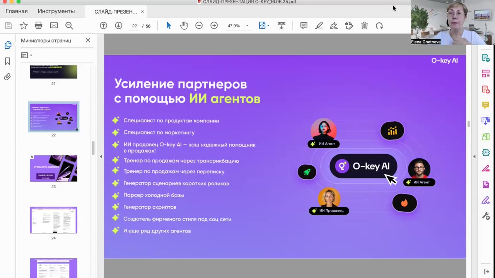The width and height of the screenshot is (495, 278).
Task: Switch to Главная tab
Action: (x=17, y=11)
